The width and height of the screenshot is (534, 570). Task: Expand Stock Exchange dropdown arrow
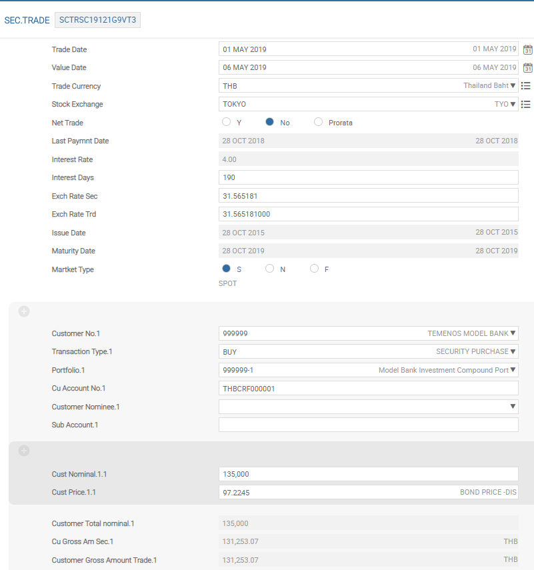click(513, 104)
